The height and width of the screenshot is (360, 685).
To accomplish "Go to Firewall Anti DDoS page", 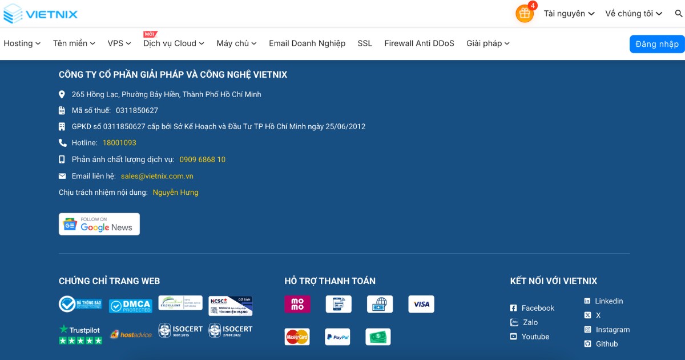I will click(419, 43).
